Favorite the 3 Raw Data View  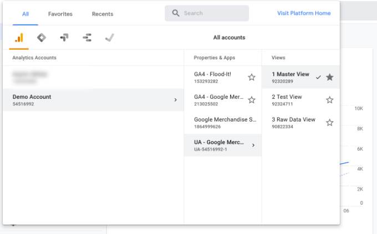tap(330, 123)
